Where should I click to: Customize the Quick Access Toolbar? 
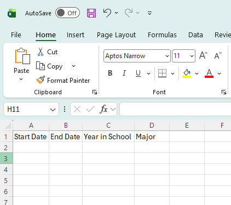click(149, 13)
